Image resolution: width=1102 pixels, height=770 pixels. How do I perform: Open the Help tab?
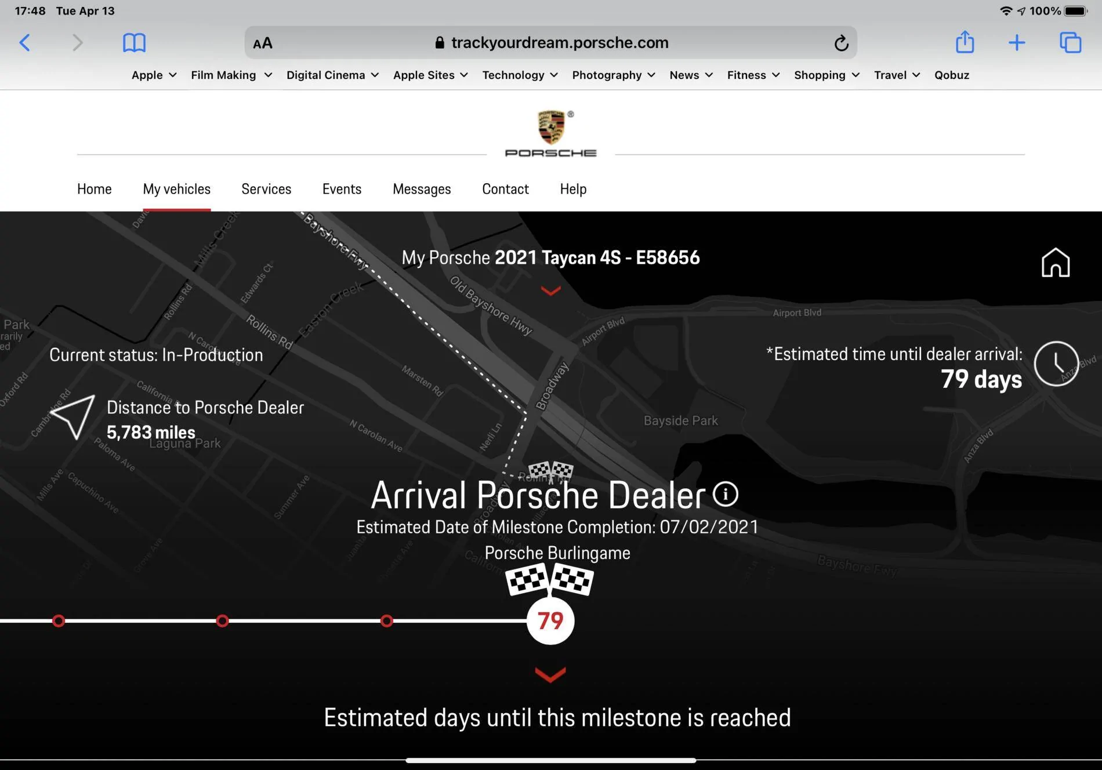pyautogui.click(x=573, y=189)
